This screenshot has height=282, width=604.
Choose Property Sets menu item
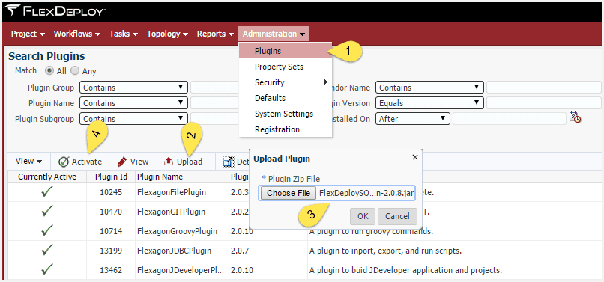[x=286, y=67]
